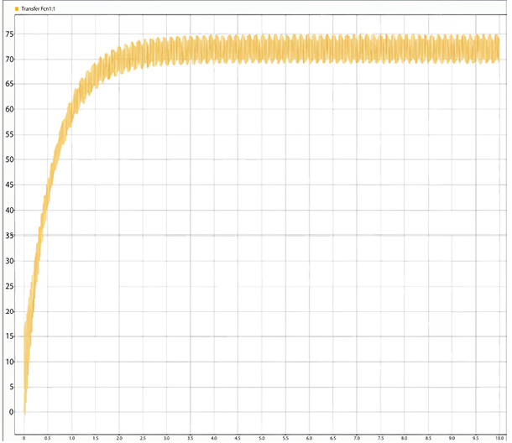The width and height of the screenshot is (512, 443).
Task: Click the 70 tick label on y-axis
Action: 10,60
